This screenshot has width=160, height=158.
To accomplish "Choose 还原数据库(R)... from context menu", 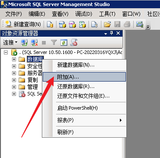I will [x=84, y=87].
